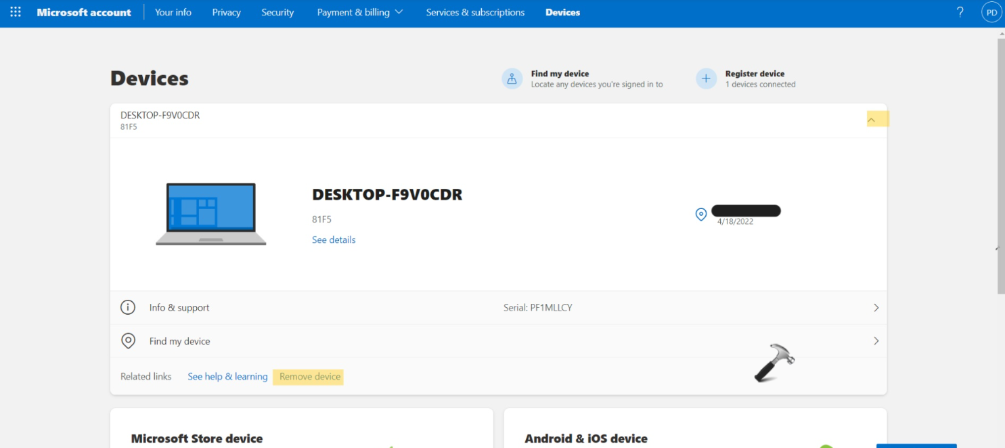Switch to the Privacy tab
The width and height of the screenshot is (1005, 448).
pyautogui.click(x=226, y=12)
